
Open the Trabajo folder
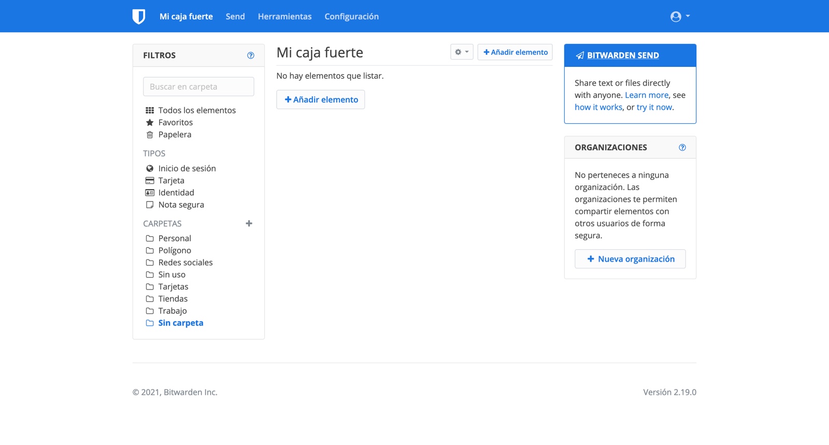pos(173,311)
